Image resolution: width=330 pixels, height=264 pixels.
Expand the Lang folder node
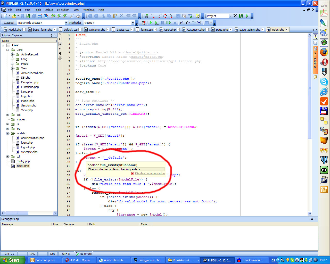(12, 59)
